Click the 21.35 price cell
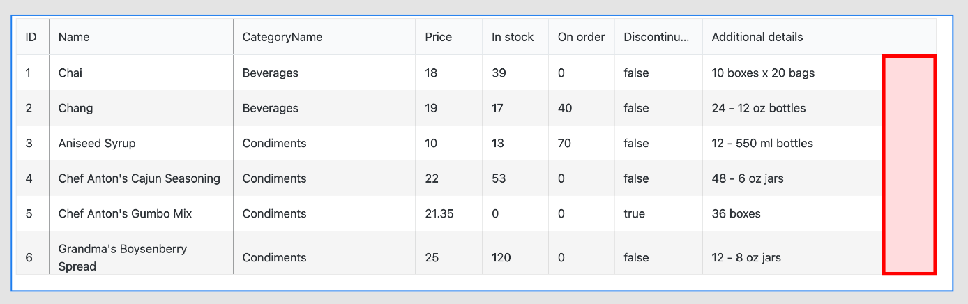The image size is (968, 304). [439, 213]
